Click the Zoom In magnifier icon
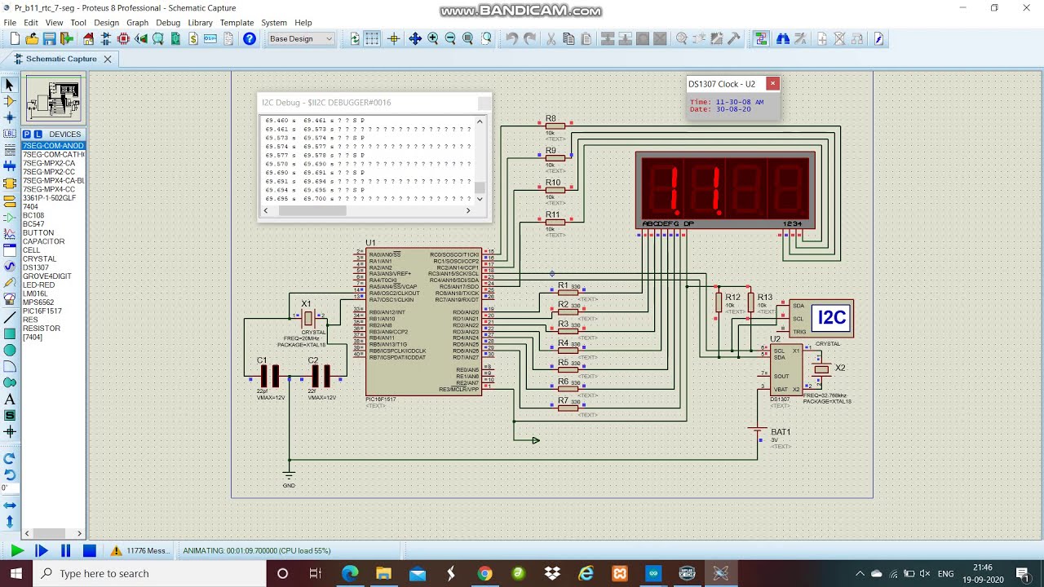Image resolution: width=1044 pixels, height=587 pixels. click(x=433, y=38)
